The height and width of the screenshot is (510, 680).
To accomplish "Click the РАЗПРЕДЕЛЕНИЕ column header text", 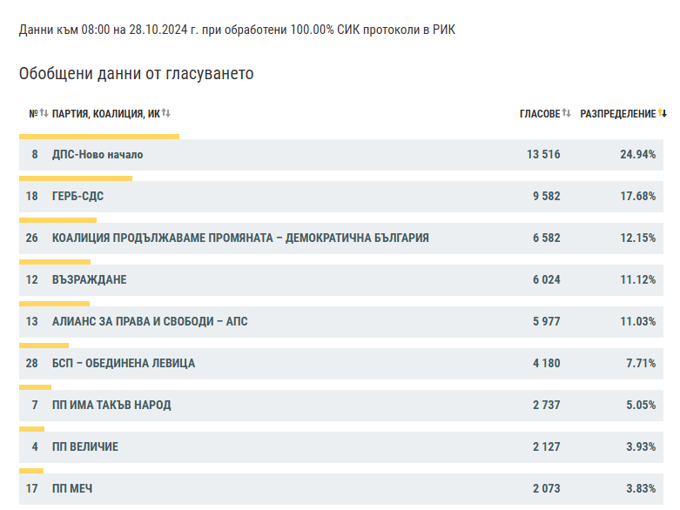I will point(617,114).
